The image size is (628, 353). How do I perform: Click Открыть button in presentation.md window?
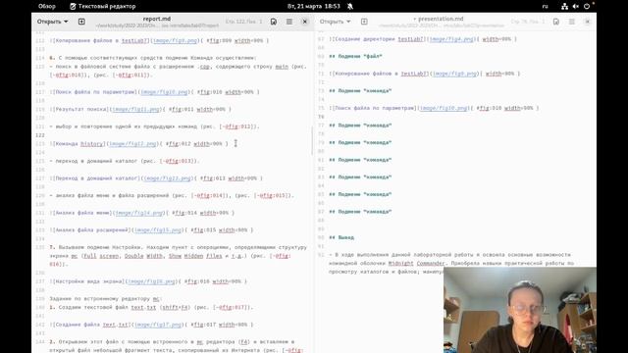tap(332, 22)
